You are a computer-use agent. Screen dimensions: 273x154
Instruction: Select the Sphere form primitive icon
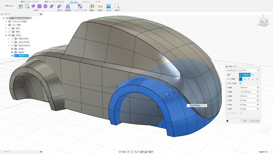[x=45, y=6]
